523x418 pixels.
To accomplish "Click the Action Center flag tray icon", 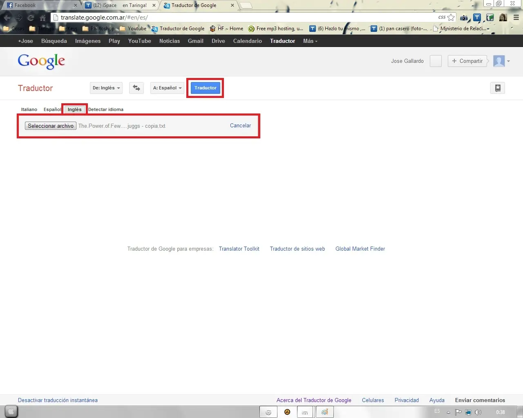I will [x=458, y=412].
